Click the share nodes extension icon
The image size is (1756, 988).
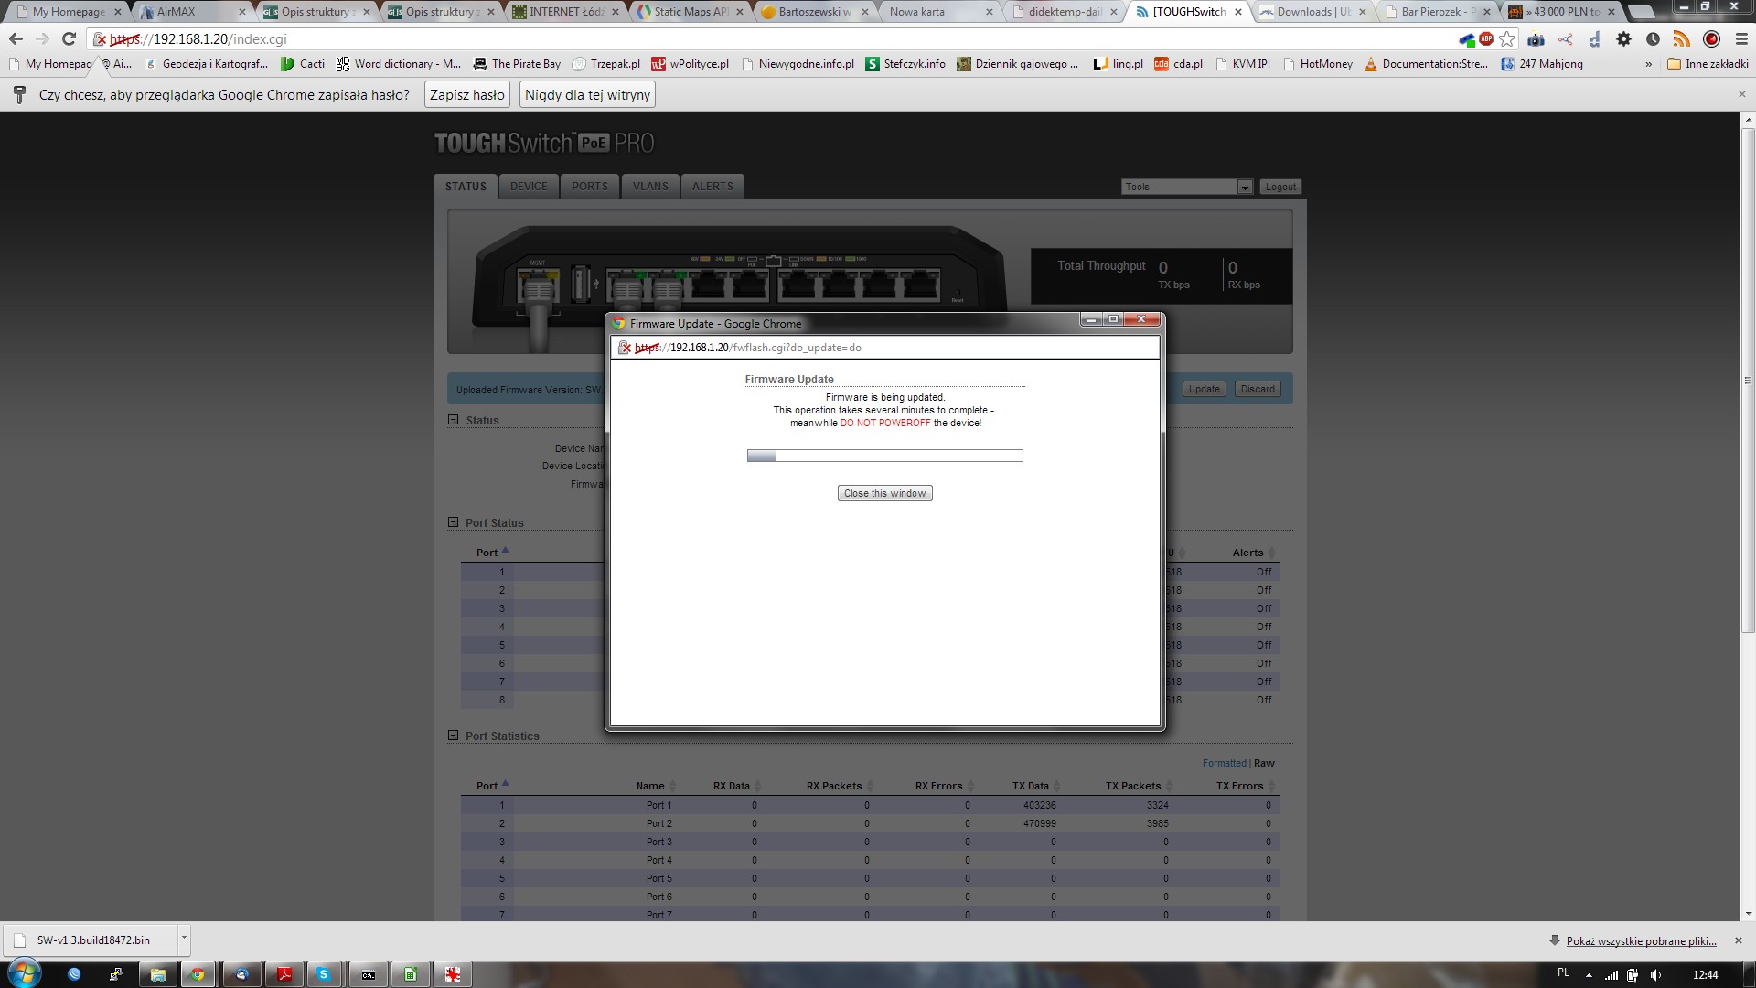(1566, 39)
